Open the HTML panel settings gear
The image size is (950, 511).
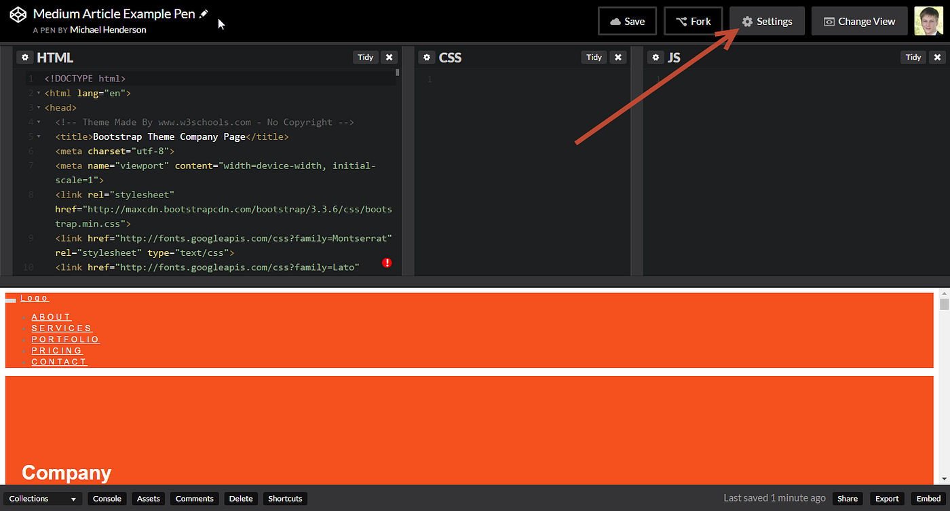[x=25, y=57]
